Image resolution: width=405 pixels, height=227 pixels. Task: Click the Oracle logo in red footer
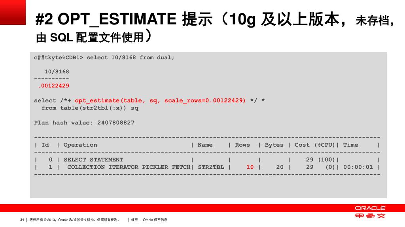(x=370, y=208)
